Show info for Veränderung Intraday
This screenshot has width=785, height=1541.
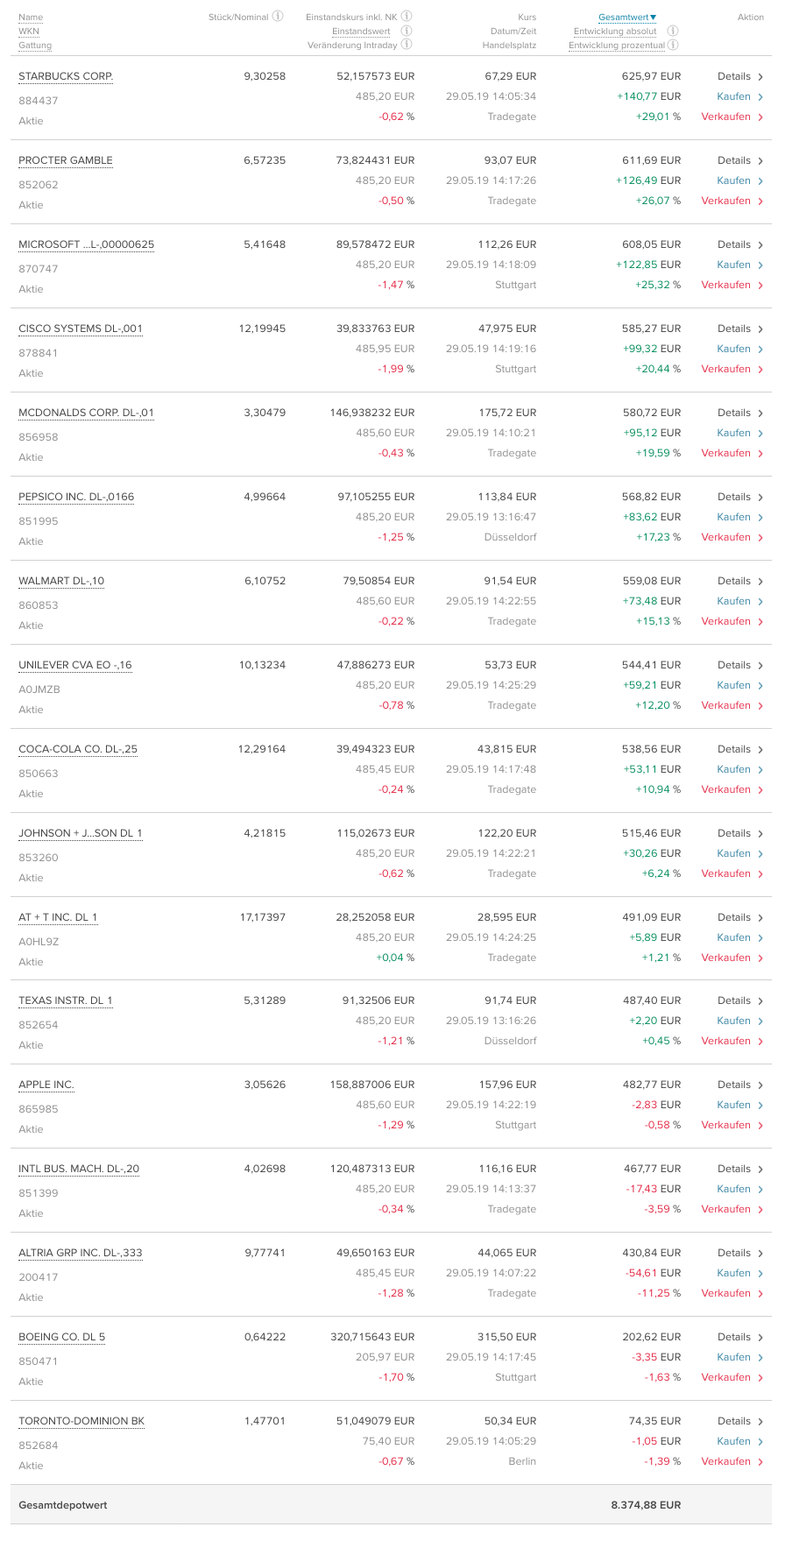407,45
